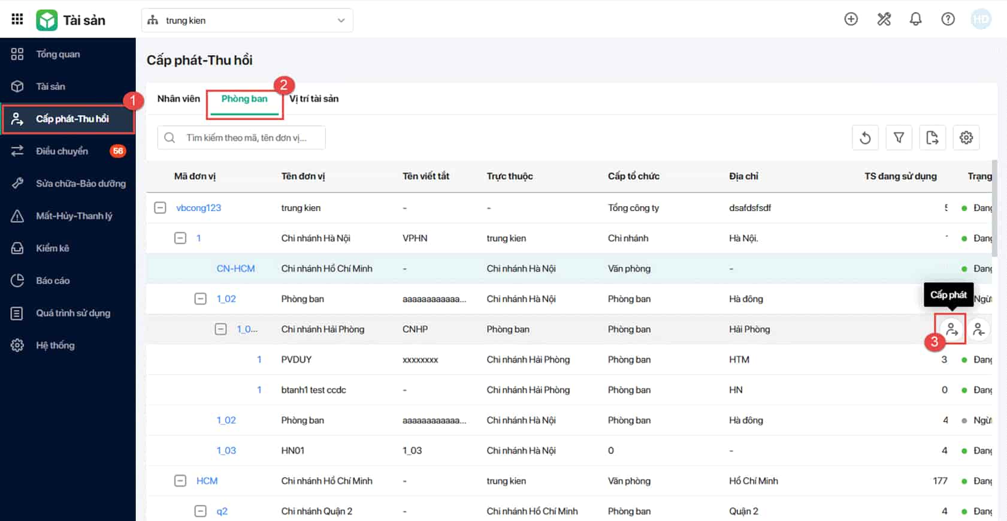Click the 177 assets in use value
Viewport: 1007px width, 521px height.
[940, 481]
